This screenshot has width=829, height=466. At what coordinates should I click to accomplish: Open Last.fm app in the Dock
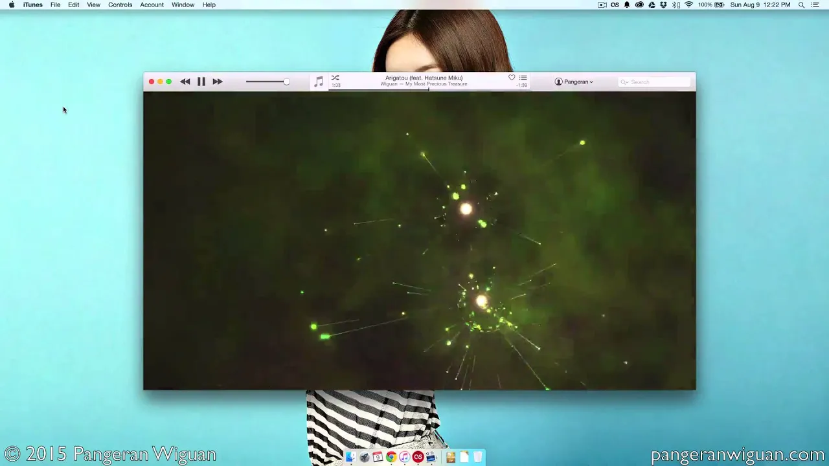coord(418,457)
